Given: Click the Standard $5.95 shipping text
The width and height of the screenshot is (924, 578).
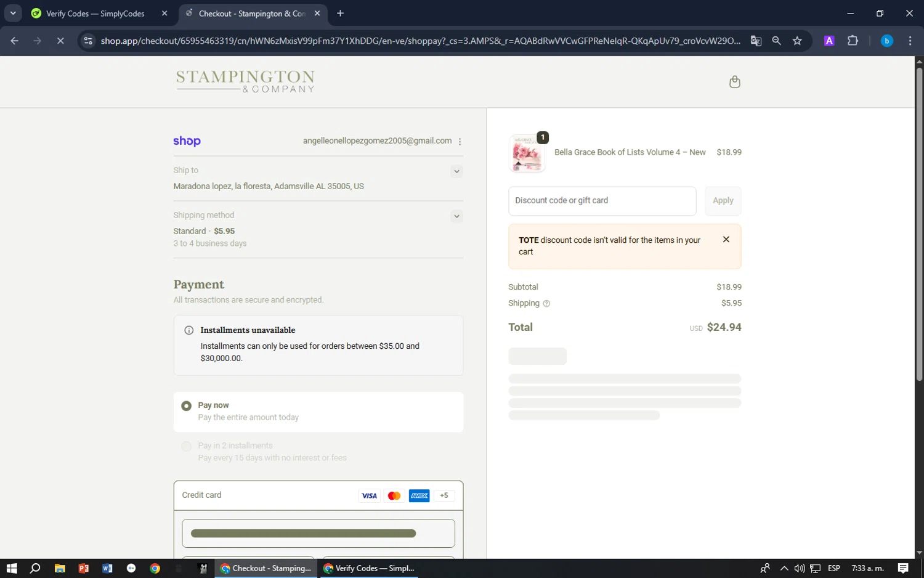Looking at the screenshot, I should click(204, 231).
